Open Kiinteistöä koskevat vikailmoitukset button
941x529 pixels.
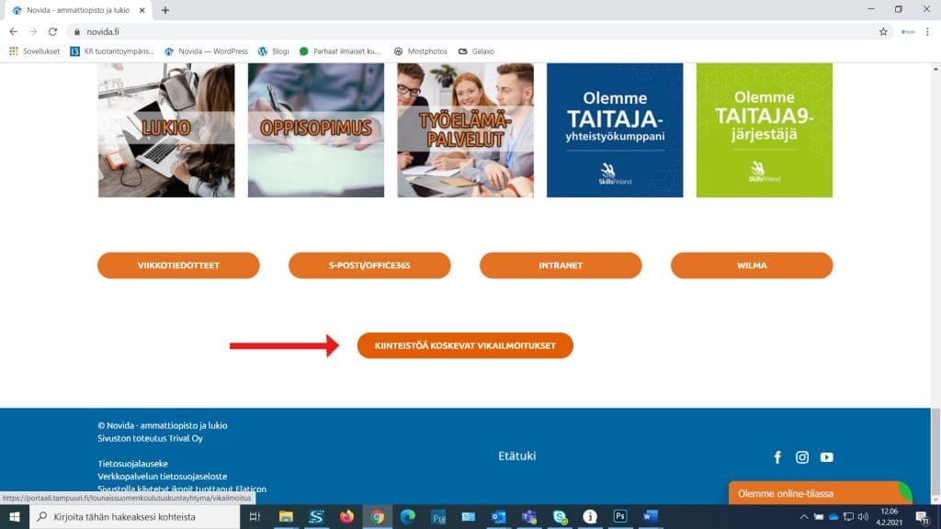[x=465, y=345]
